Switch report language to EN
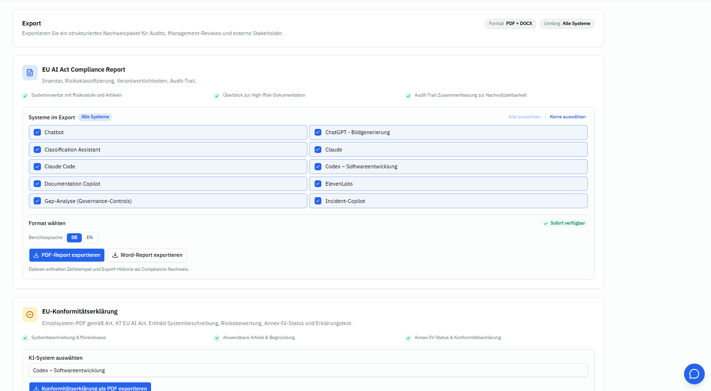The image size is (711, 391). pos(89,238)
